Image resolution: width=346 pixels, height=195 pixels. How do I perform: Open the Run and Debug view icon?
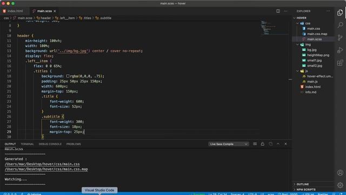coord(340,50)
